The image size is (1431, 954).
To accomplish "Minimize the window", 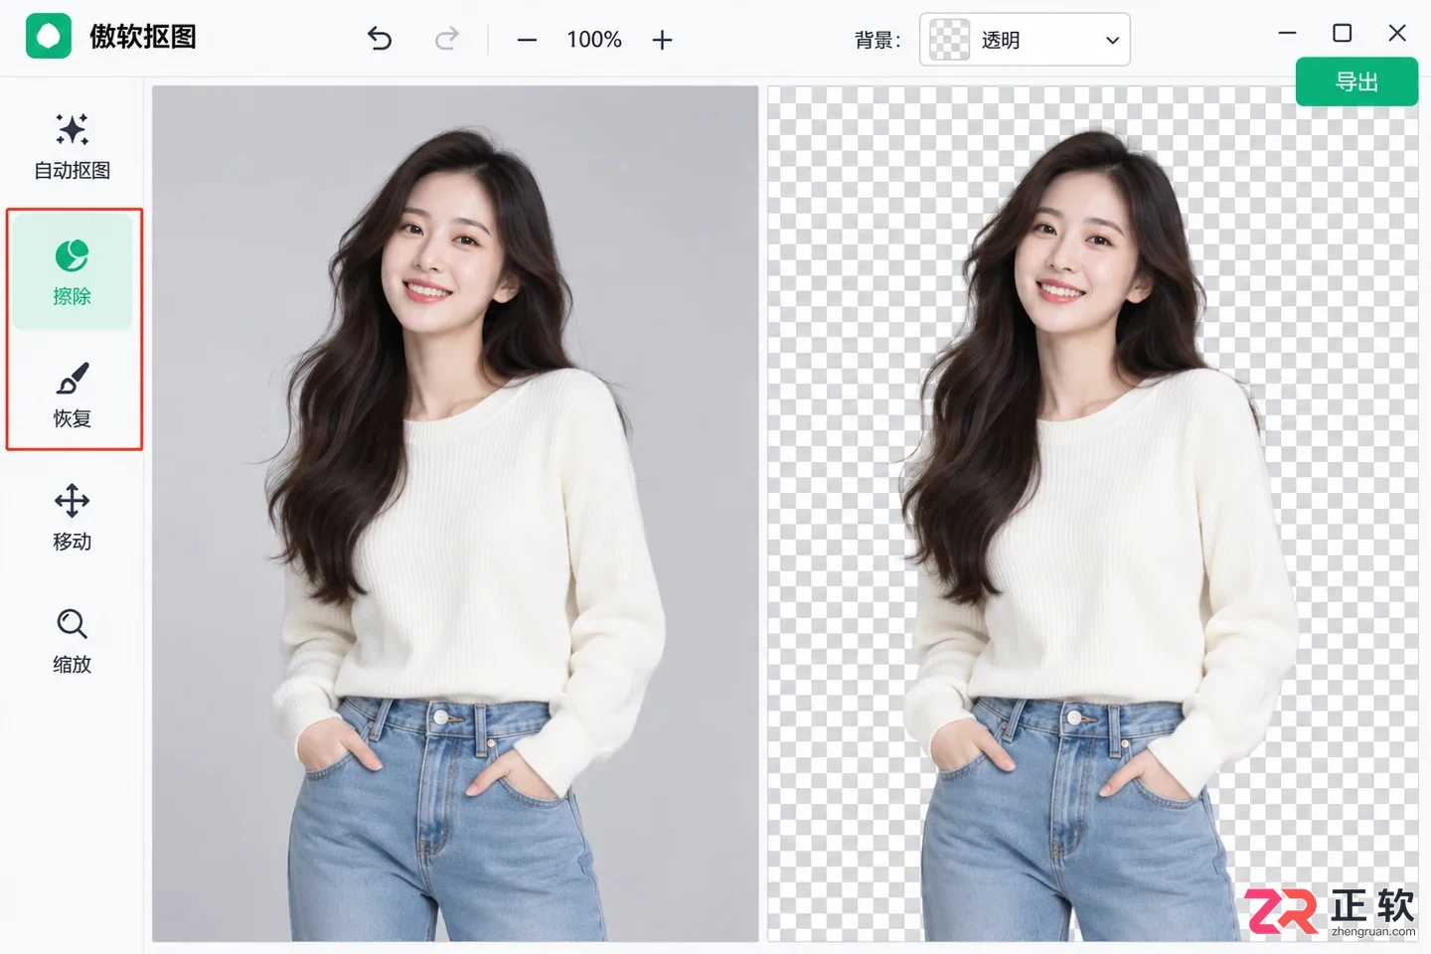I will pyautogui.click(x=1287, y=33).
